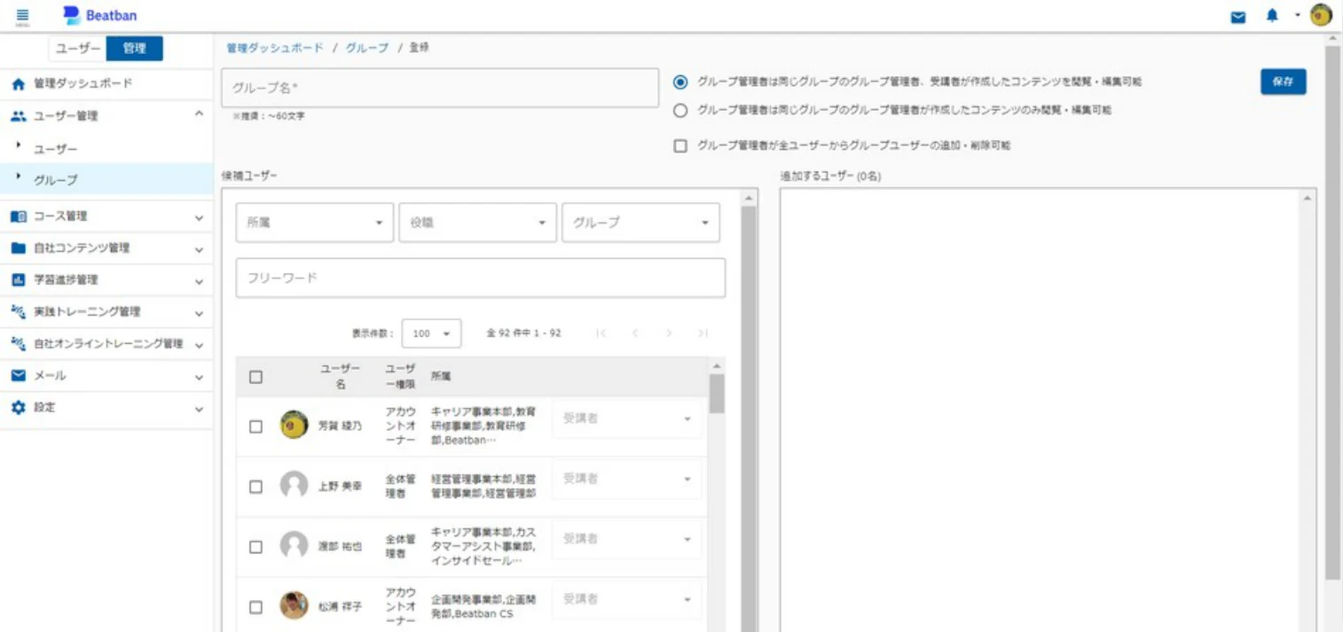Enable グループユーザーの追加・削除可能 checkbox

(x=680, y=146)
